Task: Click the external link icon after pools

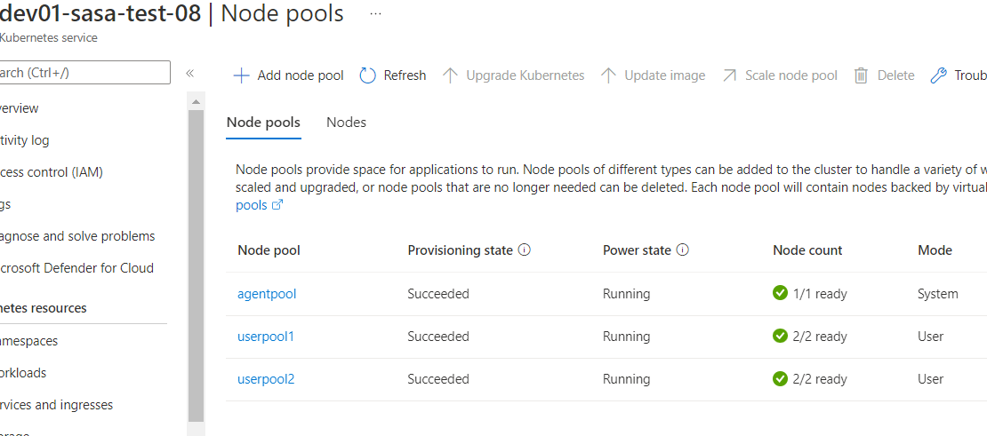Action: [x=277, y=205]
